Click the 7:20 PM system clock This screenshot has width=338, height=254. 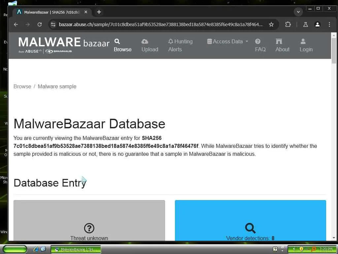(326, 249)
